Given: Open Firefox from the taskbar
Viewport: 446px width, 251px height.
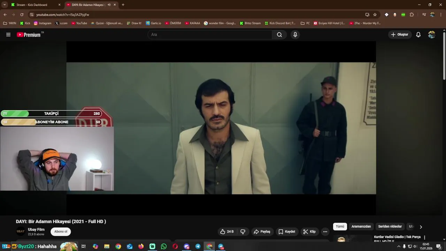Looking at the screenshot, I should pos(141,246).
